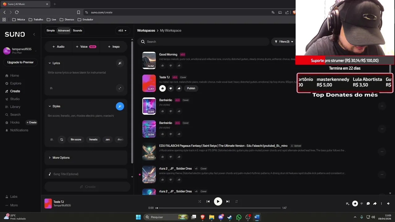The image size is (395, 222).
Task: Click the Windows Start button
Action: pos(138,217)
